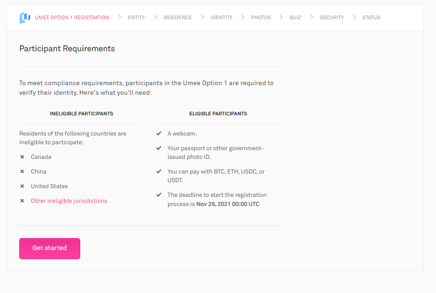Click 'Your passport or other government-issued' text
The height and width of the screenshot is (293, 436).
click(215, 152)
